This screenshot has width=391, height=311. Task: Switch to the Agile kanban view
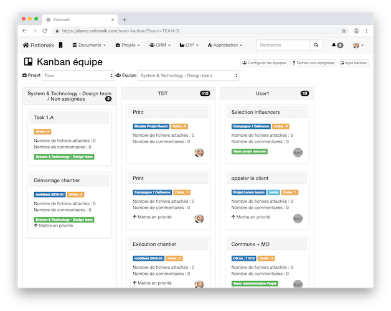pos(354,63)
